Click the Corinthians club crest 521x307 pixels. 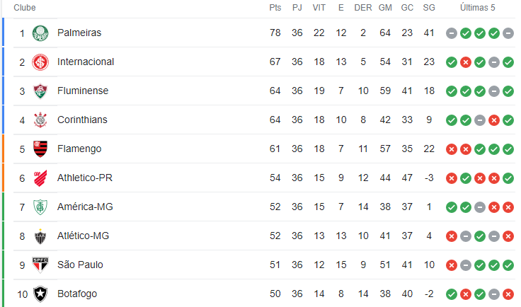click(40, 120)
